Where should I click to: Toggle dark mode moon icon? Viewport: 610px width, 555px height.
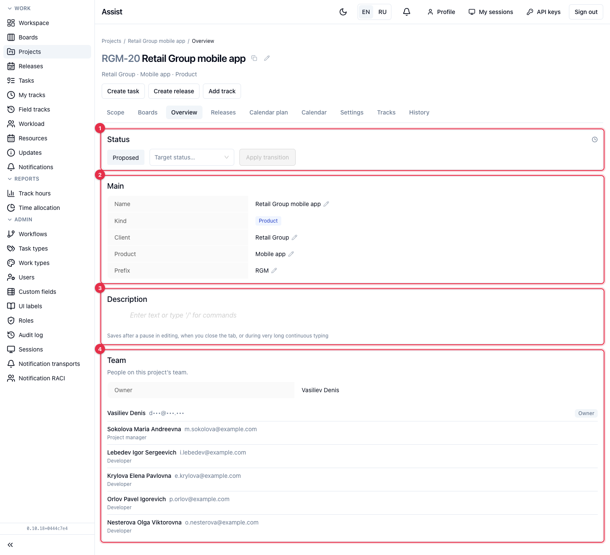[x=343, y=12]
